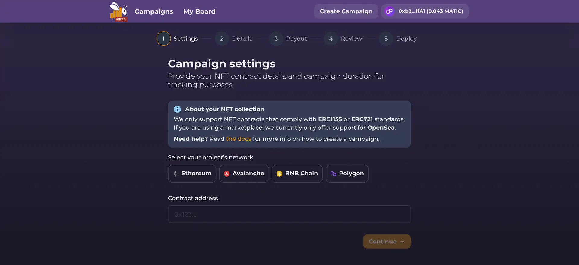Viewport: 579px width, 265px height.
Task: Click the arrow on Continue button
Action: [x=403, y=242]
